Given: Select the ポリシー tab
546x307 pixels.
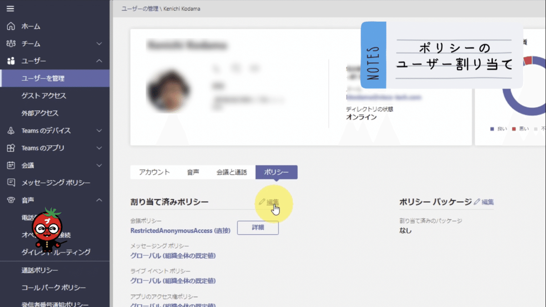Looking at the screenshot, I should 277,172.
